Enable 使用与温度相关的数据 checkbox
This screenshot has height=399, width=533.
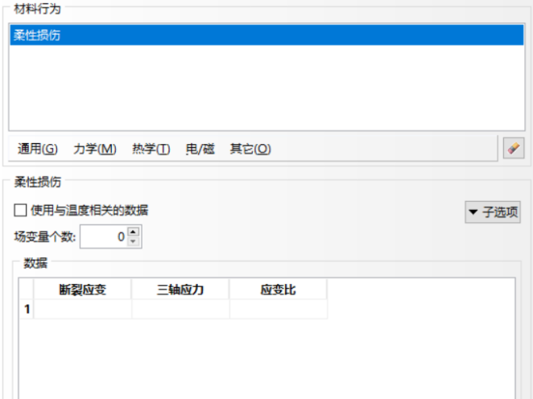coord(21,211)
